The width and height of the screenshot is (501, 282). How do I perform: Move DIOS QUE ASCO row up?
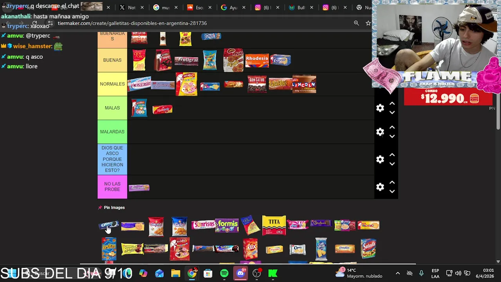point(392,155)
